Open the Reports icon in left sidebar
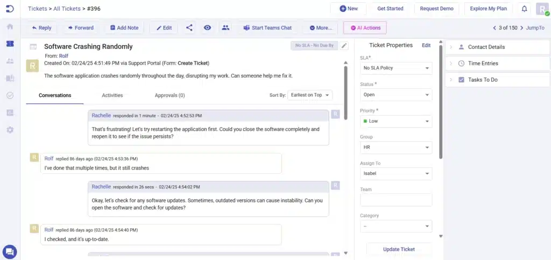Image resolution: width=551 pixels, height=260 pixels. pyautogui.click(x=10, y=113)
